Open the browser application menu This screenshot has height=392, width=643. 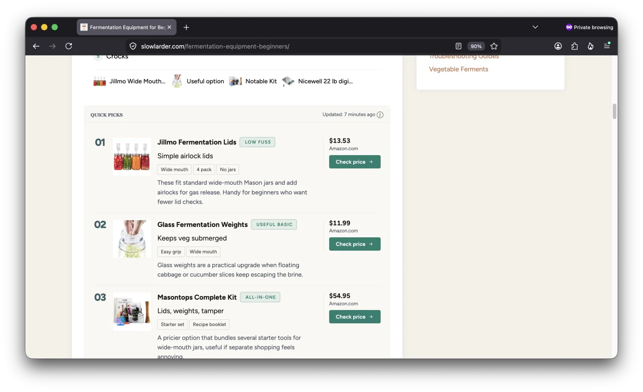pos(607,46)
